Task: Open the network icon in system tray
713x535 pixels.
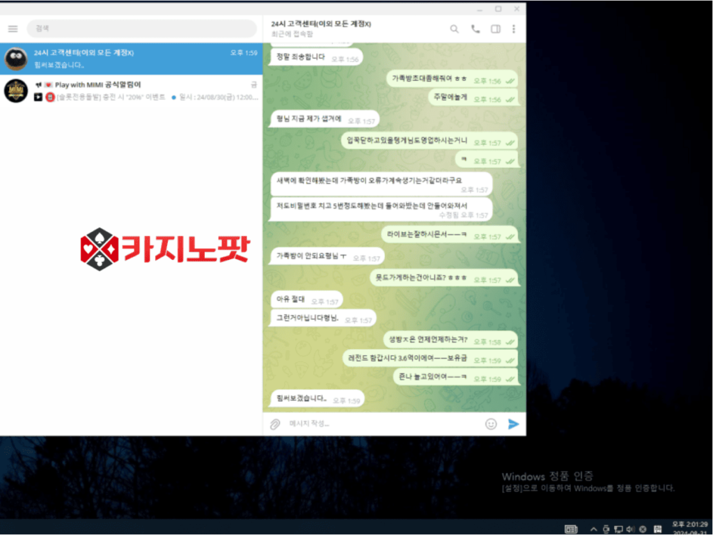Action: click(618, 529)
